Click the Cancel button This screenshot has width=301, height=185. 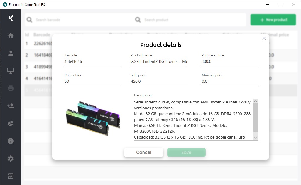[x=143, y=152]
